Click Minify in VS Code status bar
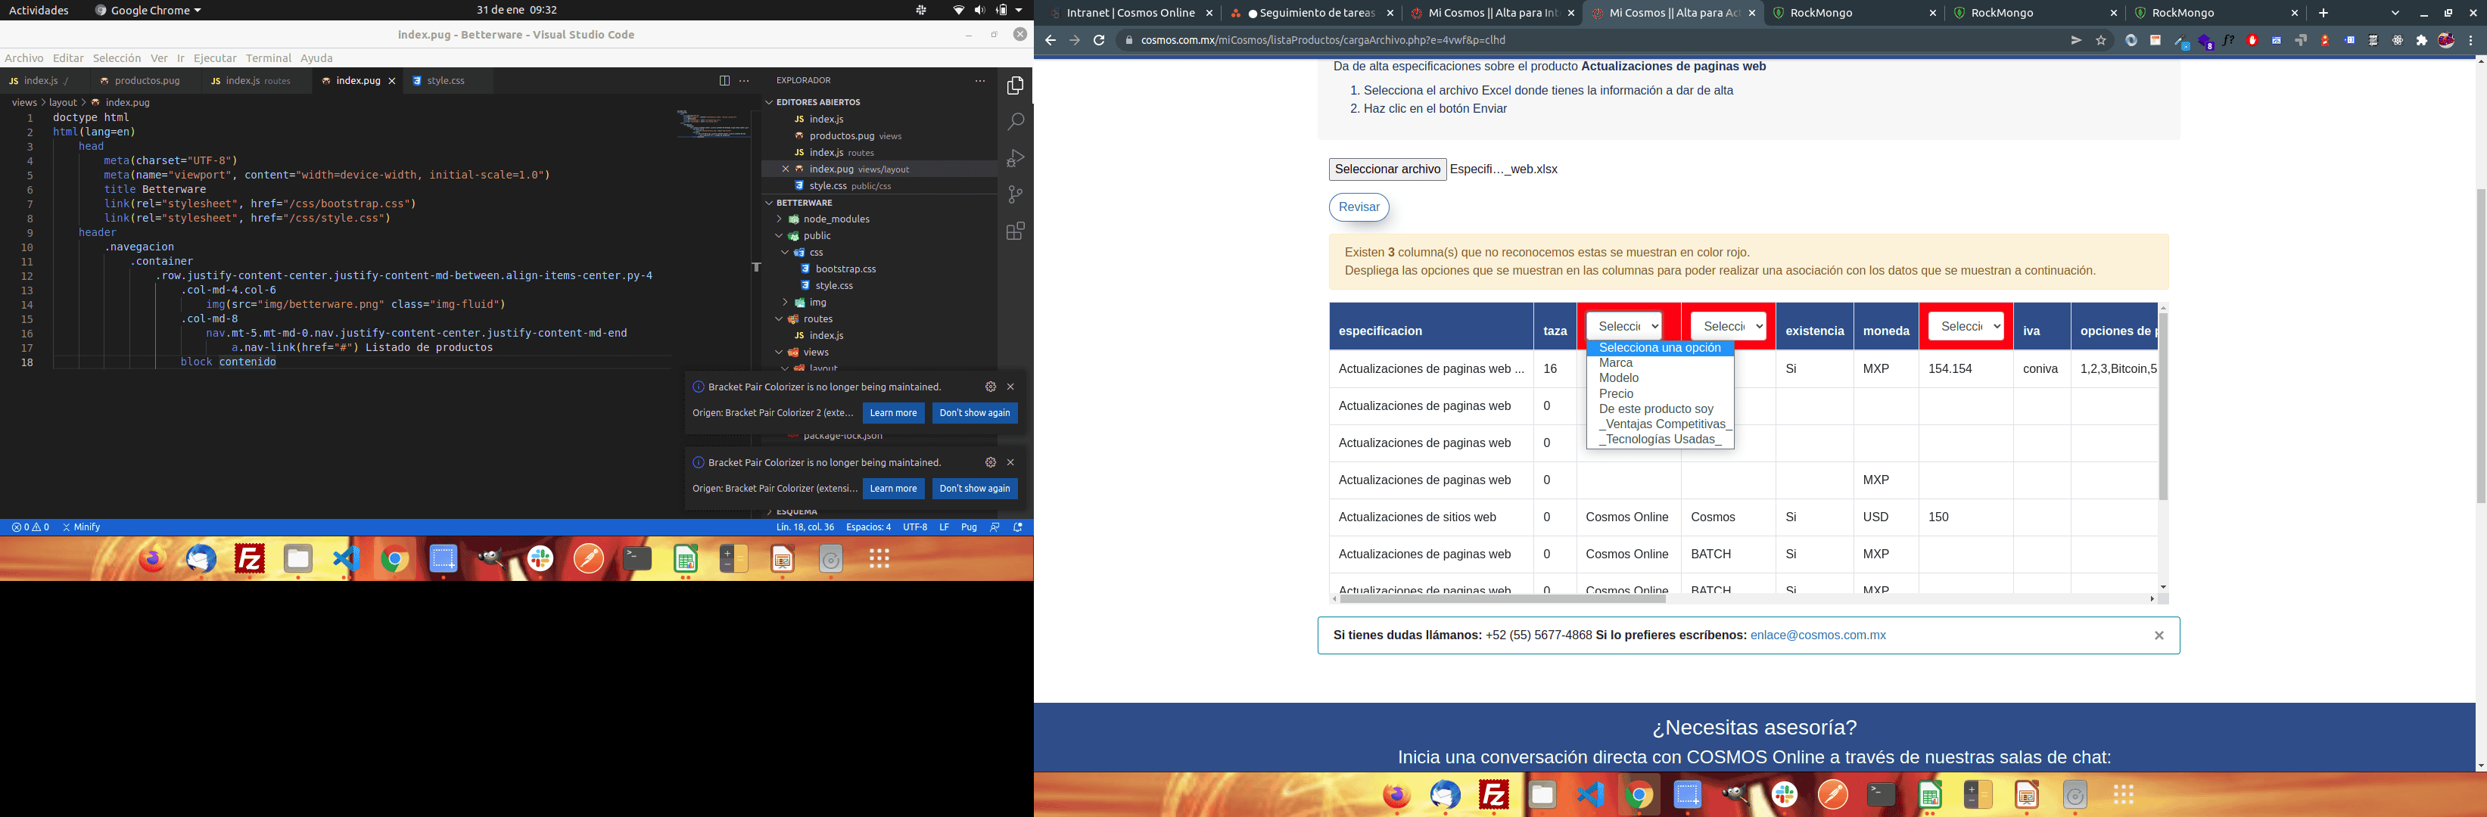 click(81, 527)
